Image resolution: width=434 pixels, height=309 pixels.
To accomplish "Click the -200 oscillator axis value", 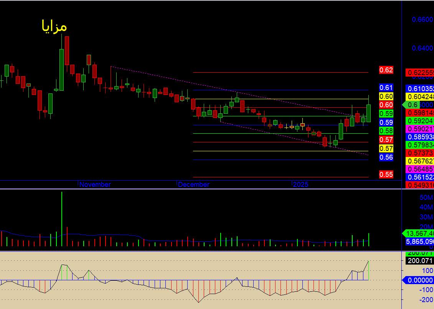I will (x=426, y=300).
